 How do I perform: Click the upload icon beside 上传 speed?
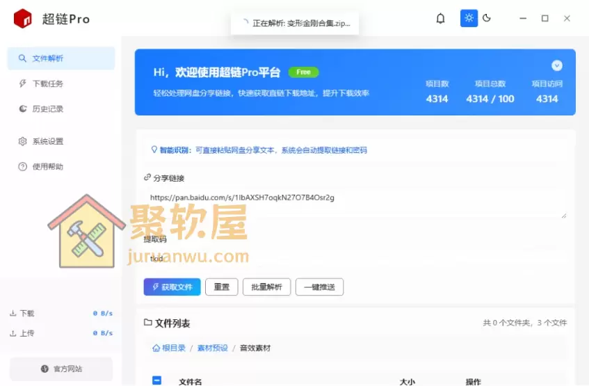(13, 333)
